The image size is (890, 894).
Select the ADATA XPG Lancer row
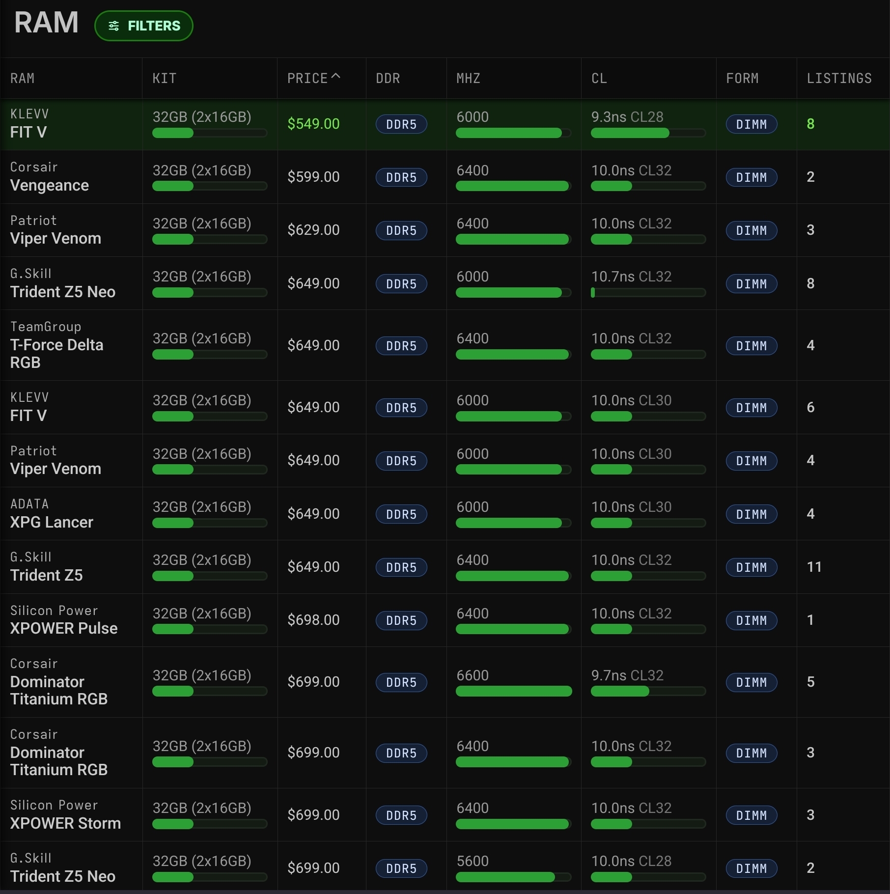445,514
